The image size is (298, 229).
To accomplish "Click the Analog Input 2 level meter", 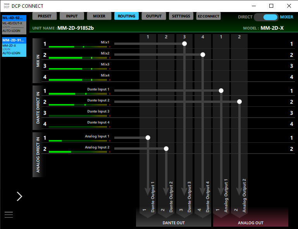I will tap(79, 152).
